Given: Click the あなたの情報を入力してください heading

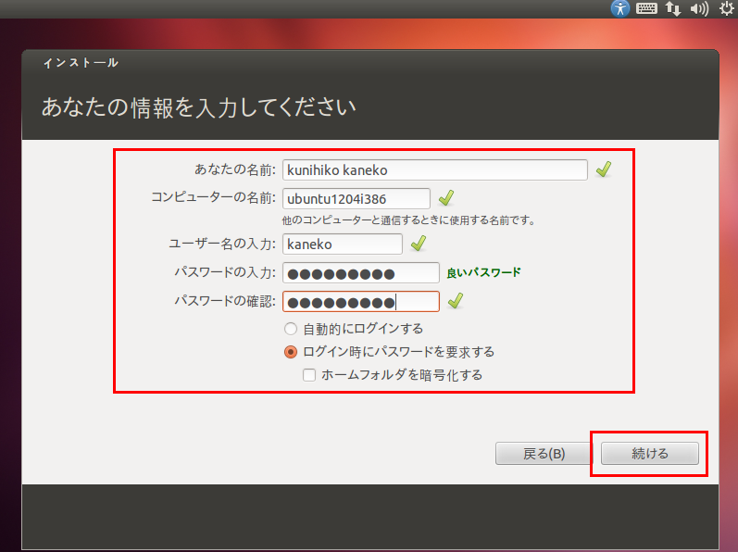Looking at the screenshot, I should (x=198, y=107).
